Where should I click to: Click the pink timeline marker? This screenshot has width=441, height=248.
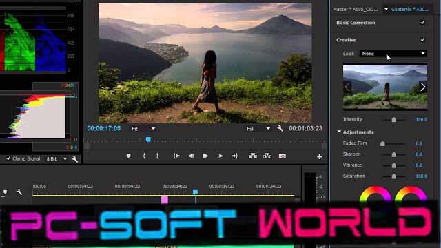[165, 199]
